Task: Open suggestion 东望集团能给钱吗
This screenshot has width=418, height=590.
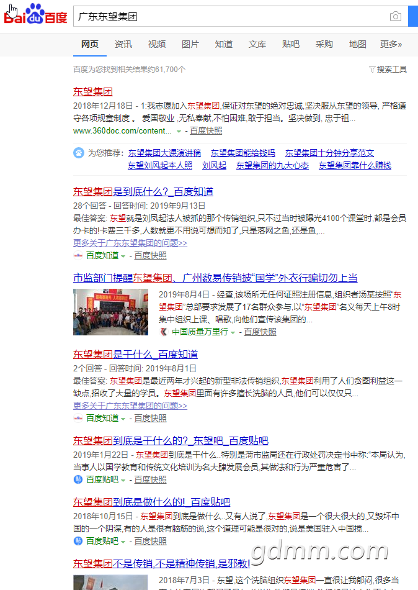Action: (243, 153)
